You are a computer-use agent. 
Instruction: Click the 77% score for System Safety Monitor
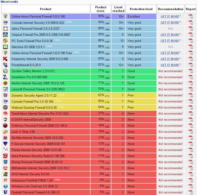click(101, 71)
